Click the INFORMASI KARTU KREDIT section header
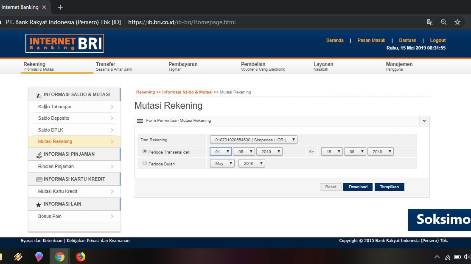 [x=74, y=179]
